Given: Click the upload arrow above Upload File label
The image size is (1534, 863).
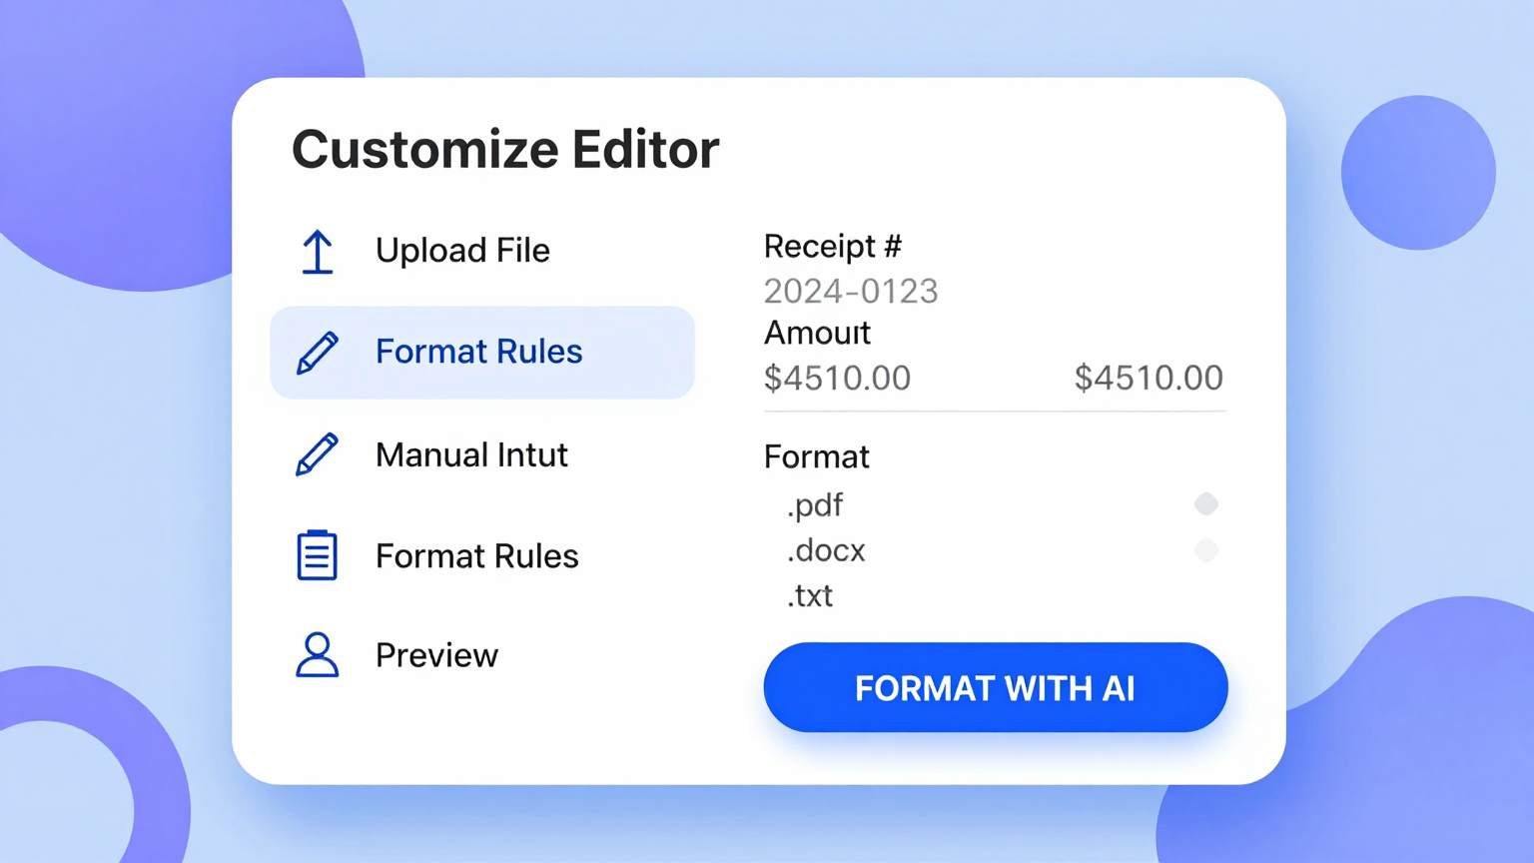Looking at the screenshot, I should (x=317, y=252).
